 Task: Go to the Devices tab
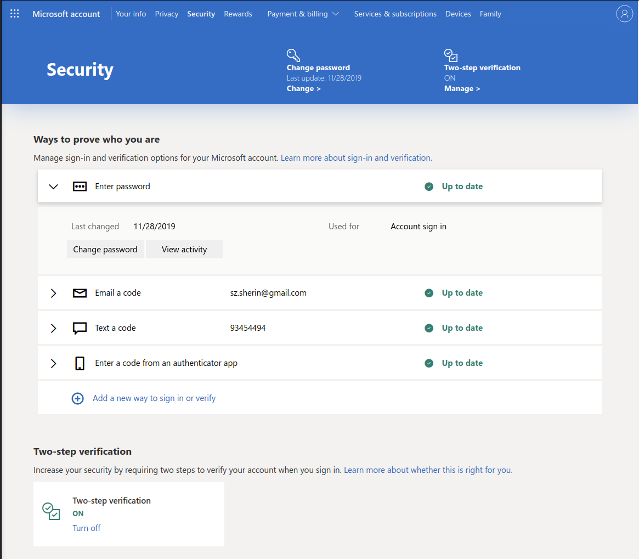[458, 14]
